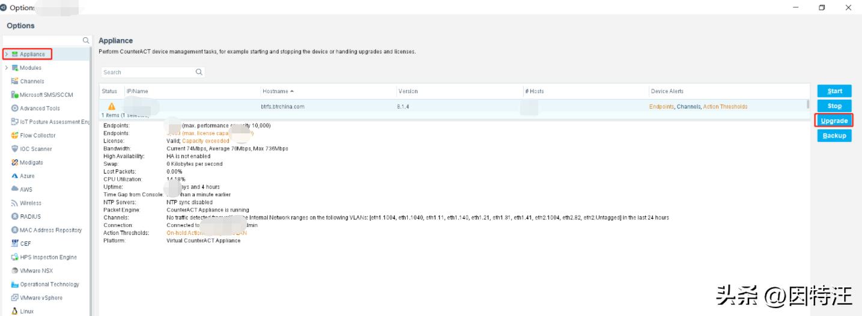
Task: Expand the Appliance tree node arrow
Action: (7, 54)
